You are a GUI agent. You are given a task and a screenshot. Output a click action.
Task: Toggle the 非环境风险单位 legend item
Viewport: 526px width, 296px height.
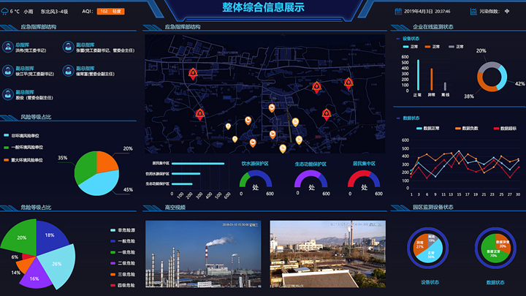pos(21,136)
